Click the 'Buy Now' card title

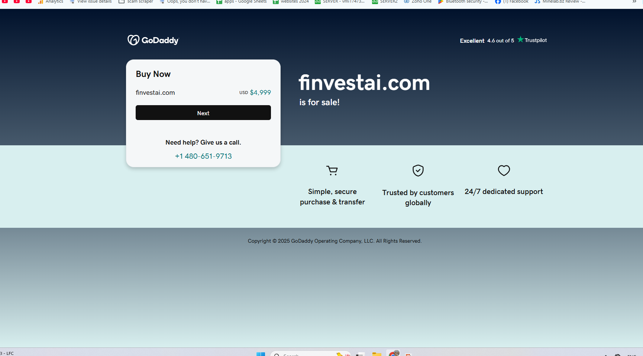coord(153,74)
